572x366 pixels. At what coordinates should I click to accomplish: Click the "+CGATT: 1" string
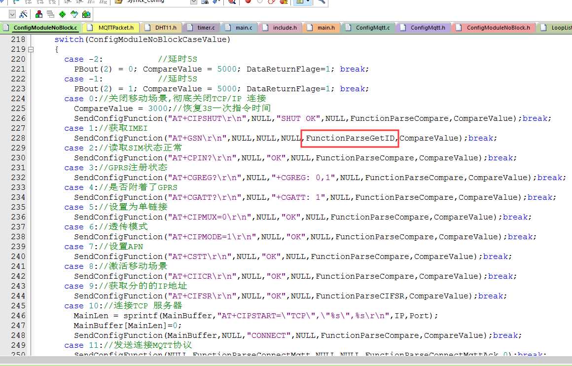[x=298, y=197]
